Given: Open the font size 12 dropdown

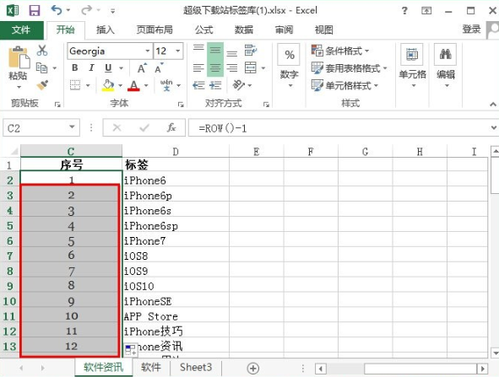Looking at the screenshot, I should pyautogui.click(x=178, y=51).
